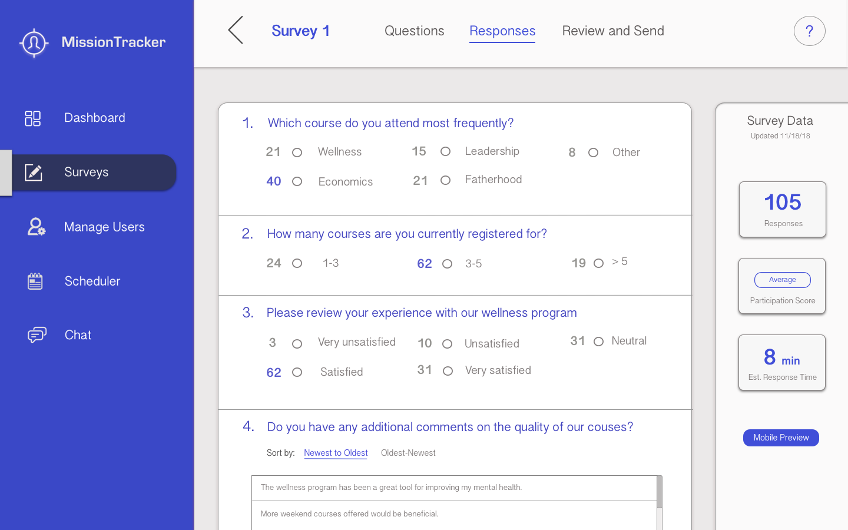Switch to the Questions tab

[x=414, y=31]
